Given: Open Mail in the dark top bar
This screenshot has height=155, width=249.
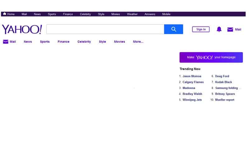Looking at the screenshot, I should (x=24, y=14).
